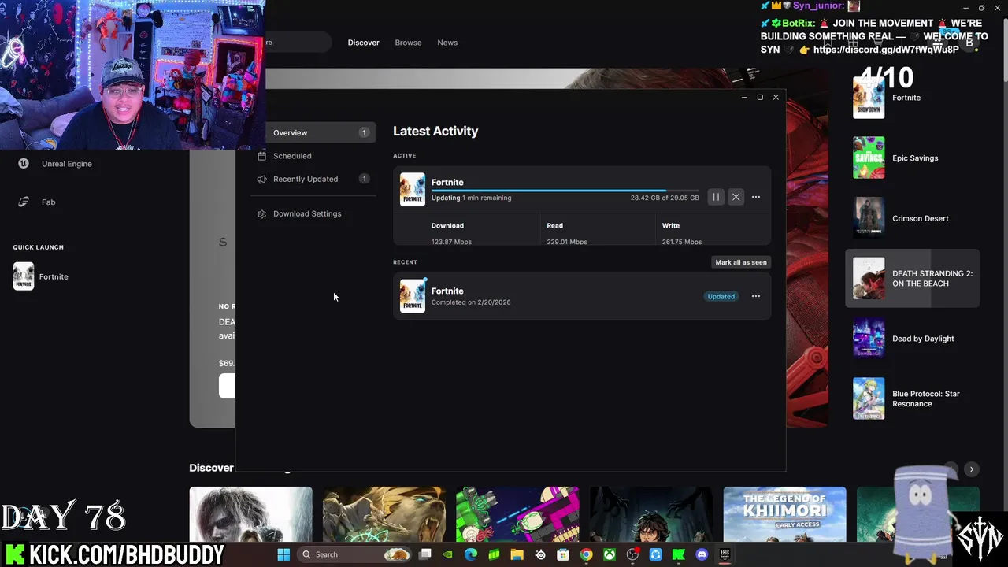This screenshot has width=1008, height=567.
Task: Click the Recently Updated count badge
Action: tap(364, 179)
